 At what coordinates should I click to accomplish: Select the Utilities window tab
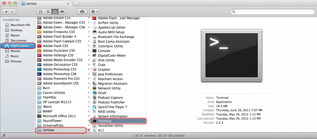tap(45, 4)
